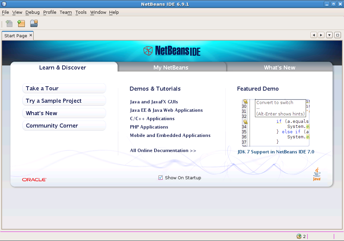Click the Java logo icon
344x241 pixels.
[x=317, y=175]
